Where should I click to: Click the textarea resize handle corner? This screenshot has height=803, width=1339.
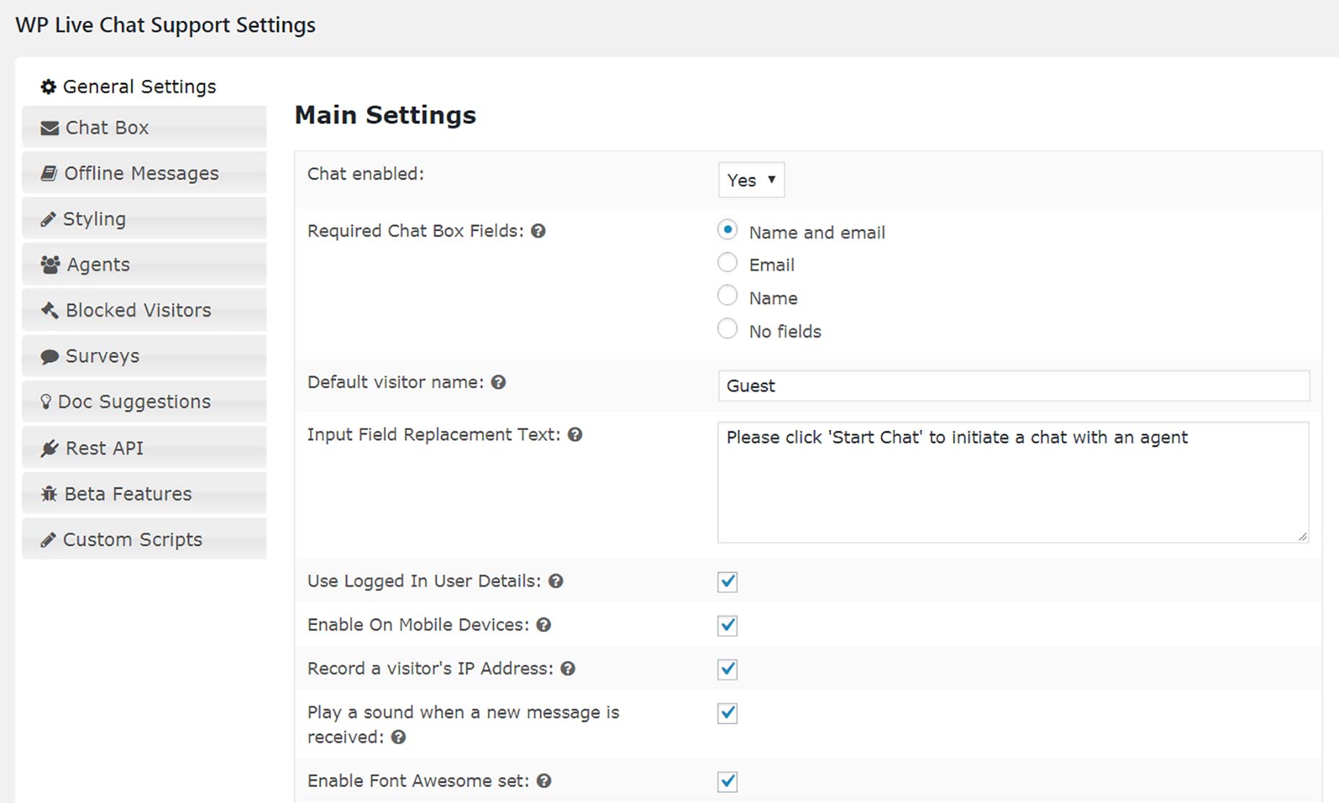point(1302,536)
